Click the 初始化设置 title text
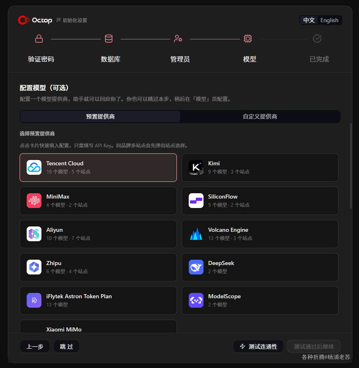The image size is (359, 368). coord(75,21)
